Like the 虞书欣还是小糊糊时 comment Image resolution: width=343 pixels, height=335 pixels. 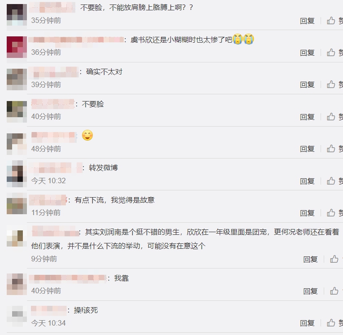coord(331,53)
